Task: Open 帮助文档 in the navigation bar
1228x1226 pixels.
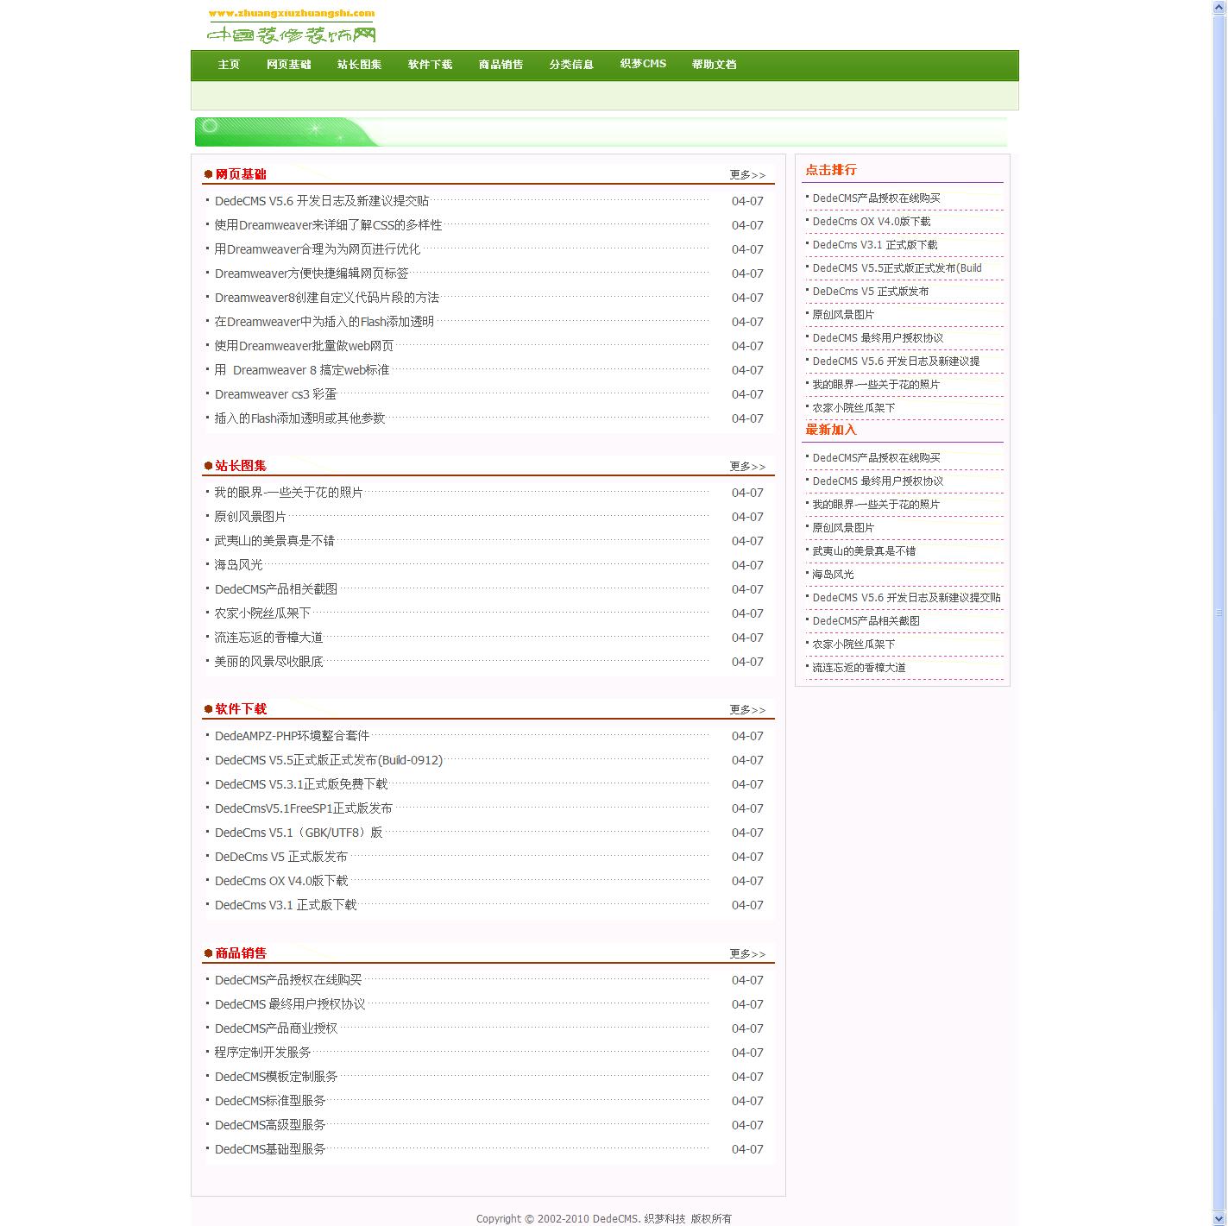Action: pyautogui.click(x=714, y=65)
